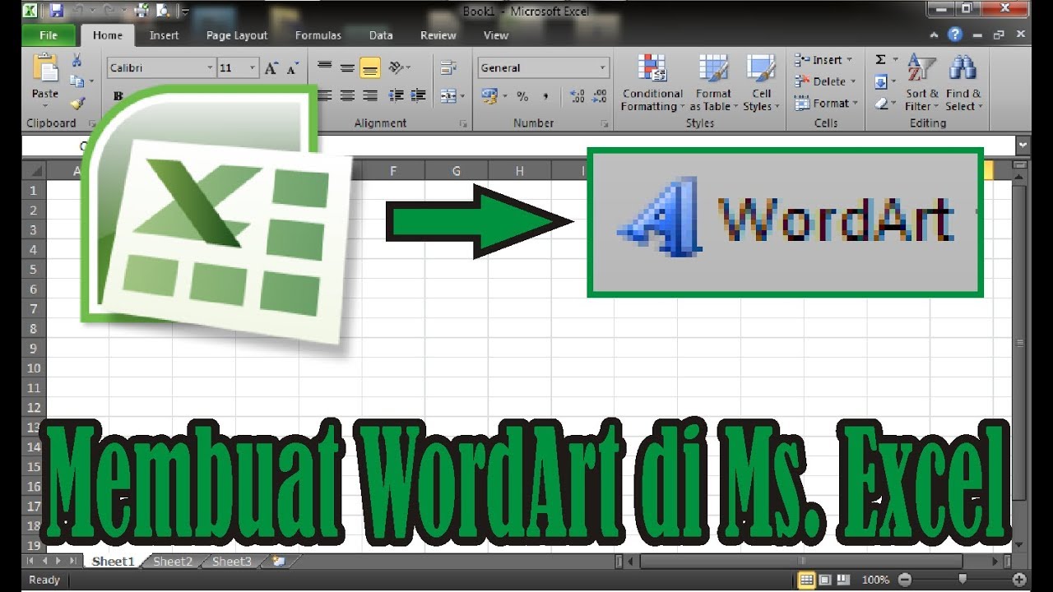Open Cell Styles gallery
This screenshot has width=1053, height=592.
pos(761,83)
